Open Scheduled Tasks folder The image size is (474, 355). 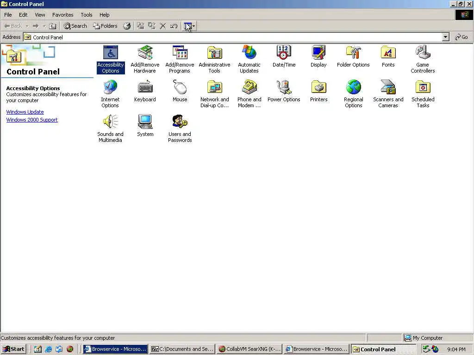pos(423,94)
